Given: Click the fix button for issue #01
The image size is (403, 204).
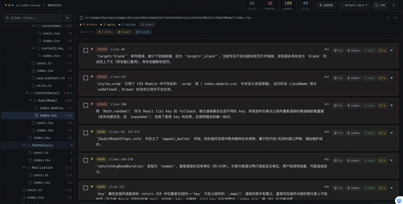Looking at the screenshot, I should tap(338, 51).
